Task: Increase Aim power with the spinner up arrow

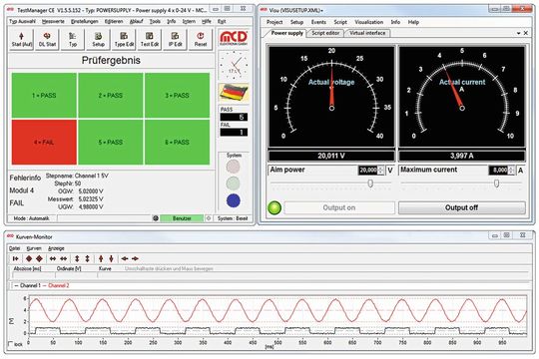Action: coord(380,168)
